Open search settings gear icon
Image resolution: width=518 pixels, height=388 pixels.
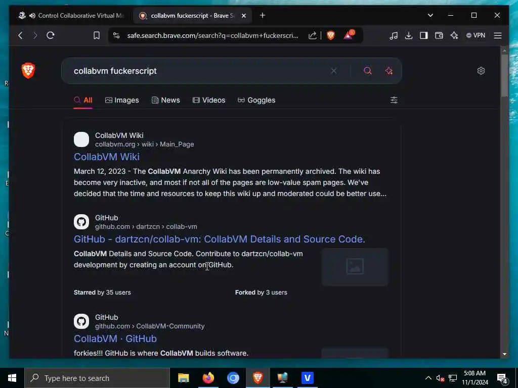click(481, 71)
